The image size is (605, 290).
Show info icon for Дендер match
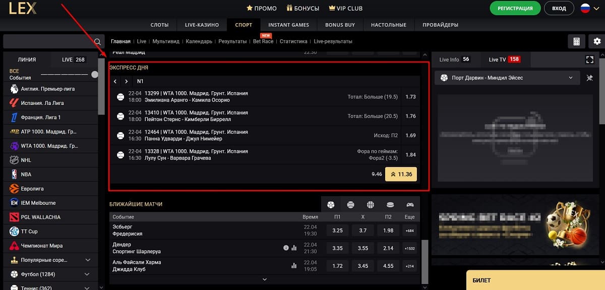pyautogui.click(x=286, y=248)
